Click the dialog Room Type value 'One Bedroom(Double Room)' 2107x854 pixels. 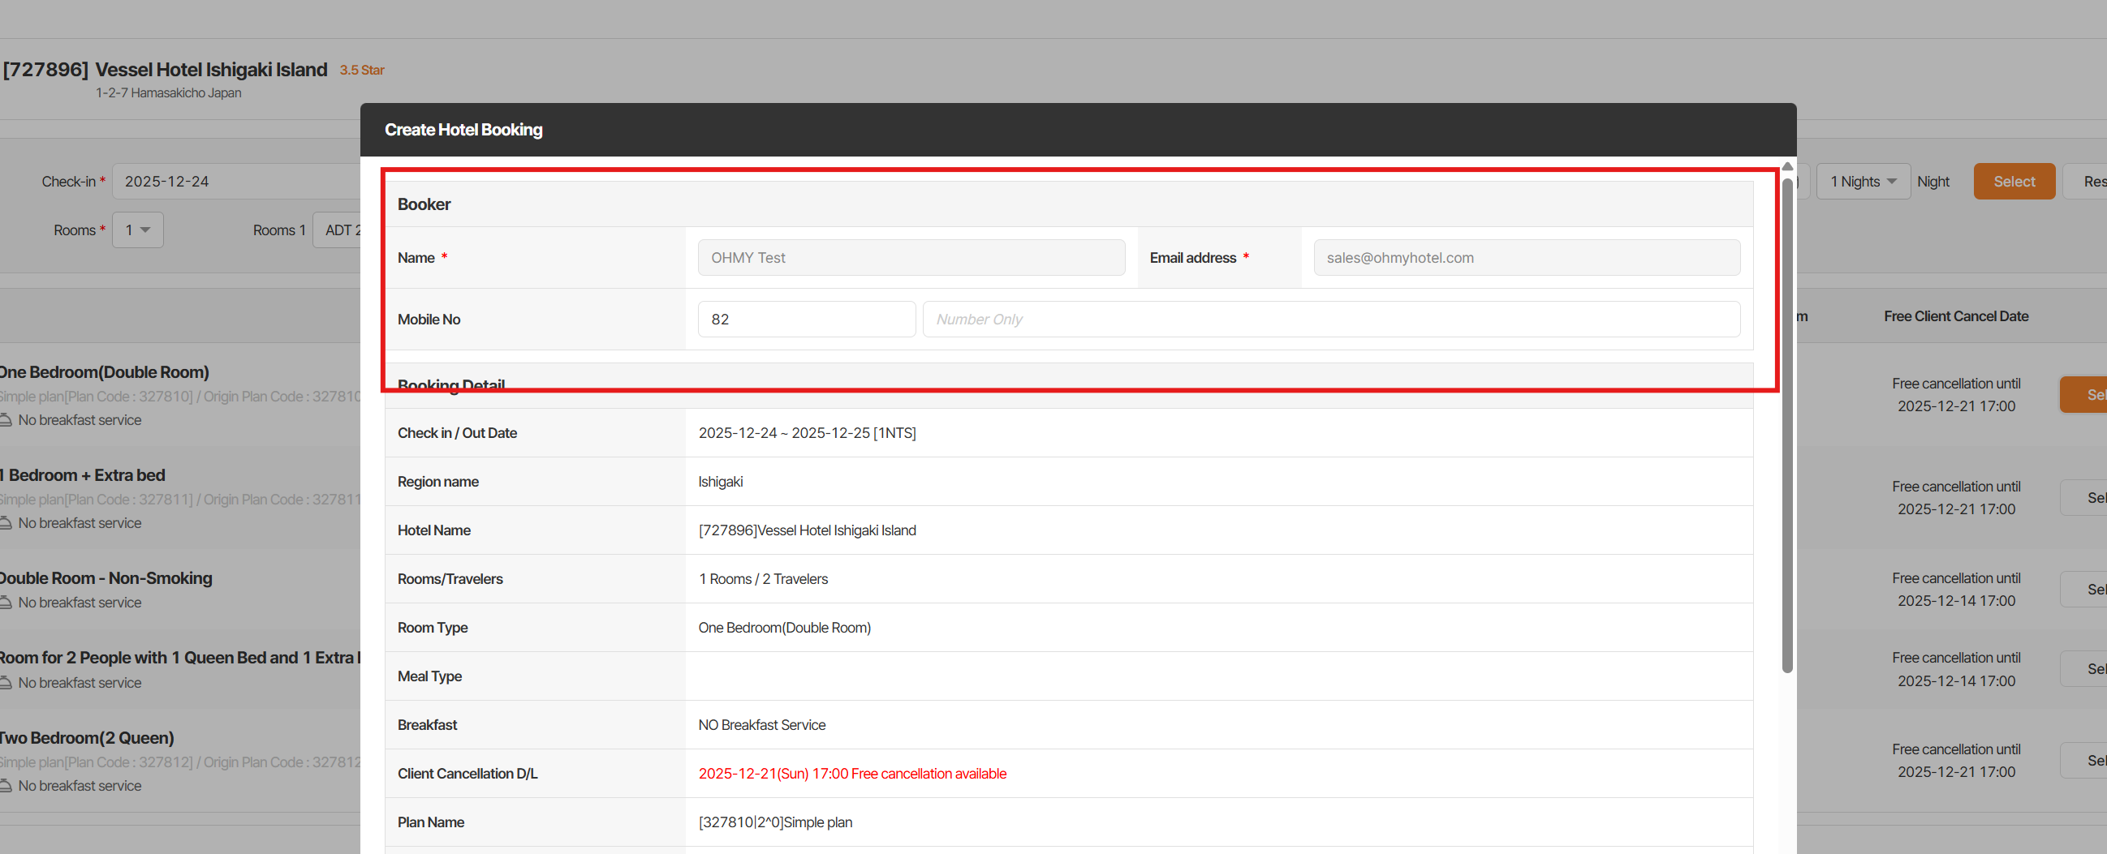point(784,628)
